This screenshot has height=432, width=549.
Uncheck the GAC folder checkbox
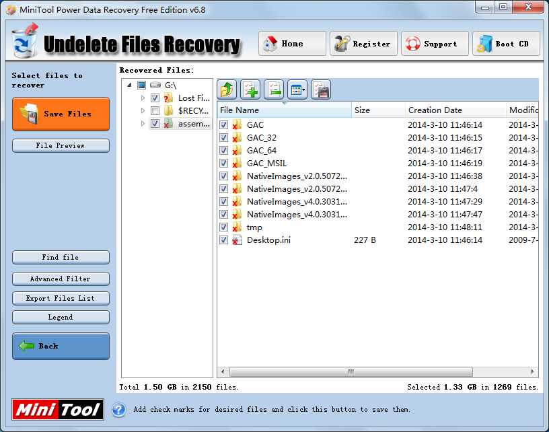[x=224, y=125]
